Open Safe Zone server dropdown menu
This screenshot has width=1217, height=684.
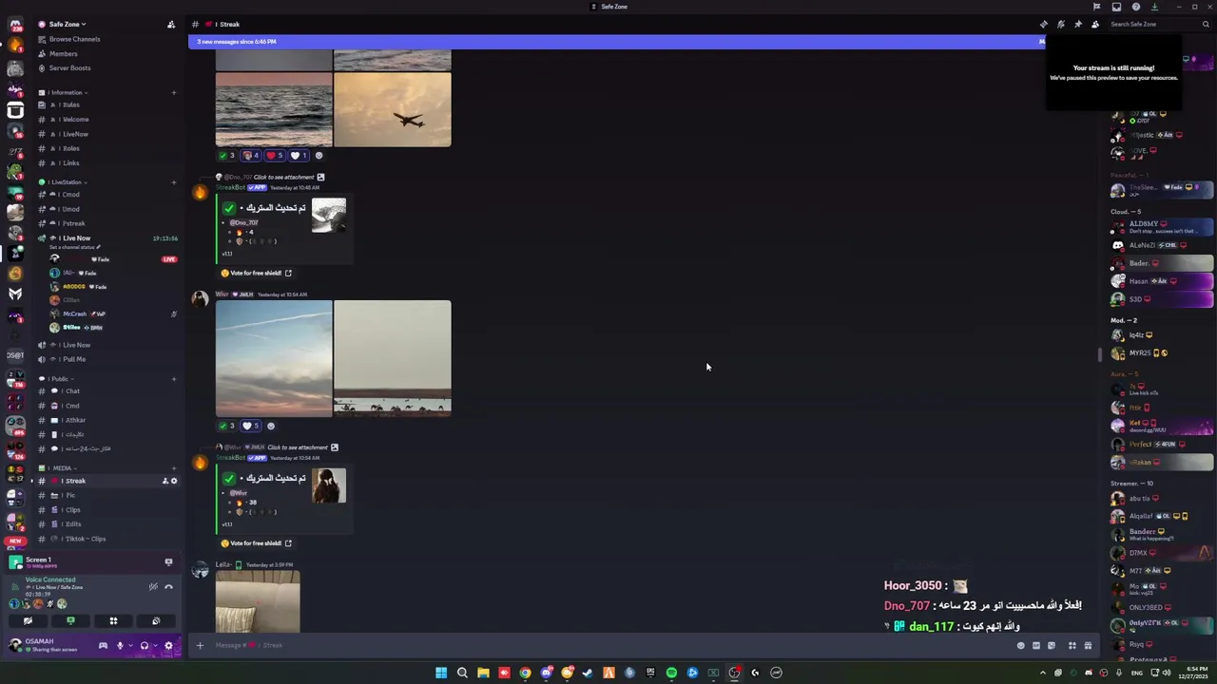(67, 24)
